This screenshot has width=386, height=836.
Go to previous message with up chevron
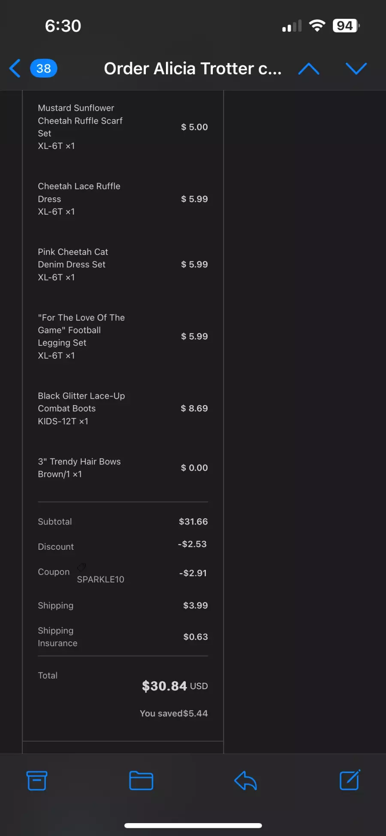tap(309, 69)
